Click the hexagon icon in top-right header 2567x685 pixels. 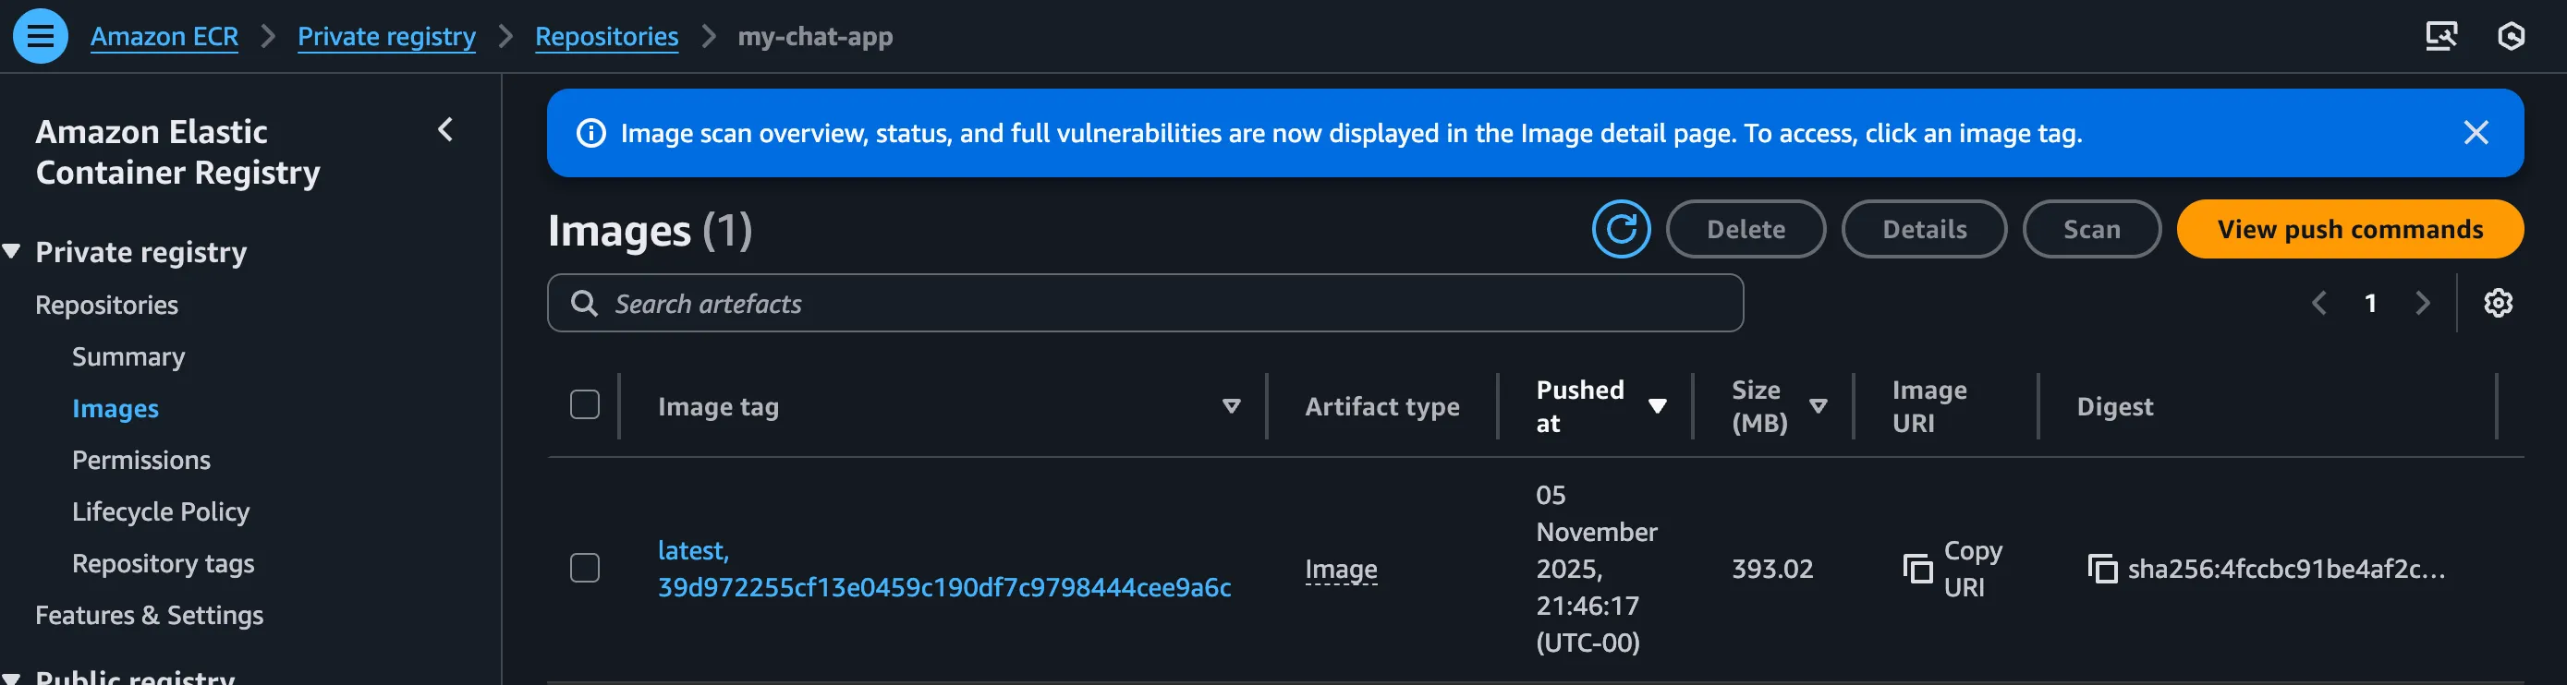coord(2511,36)
